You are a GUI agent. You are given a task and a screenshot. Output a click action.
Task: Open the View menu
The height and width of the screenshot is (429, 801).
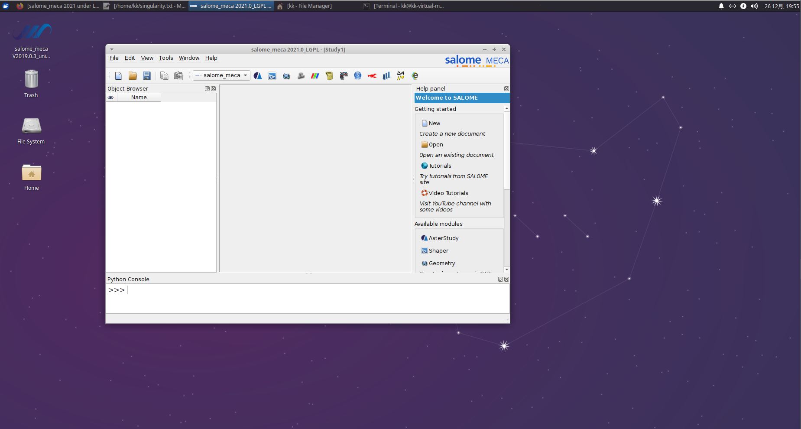[147, 58]
